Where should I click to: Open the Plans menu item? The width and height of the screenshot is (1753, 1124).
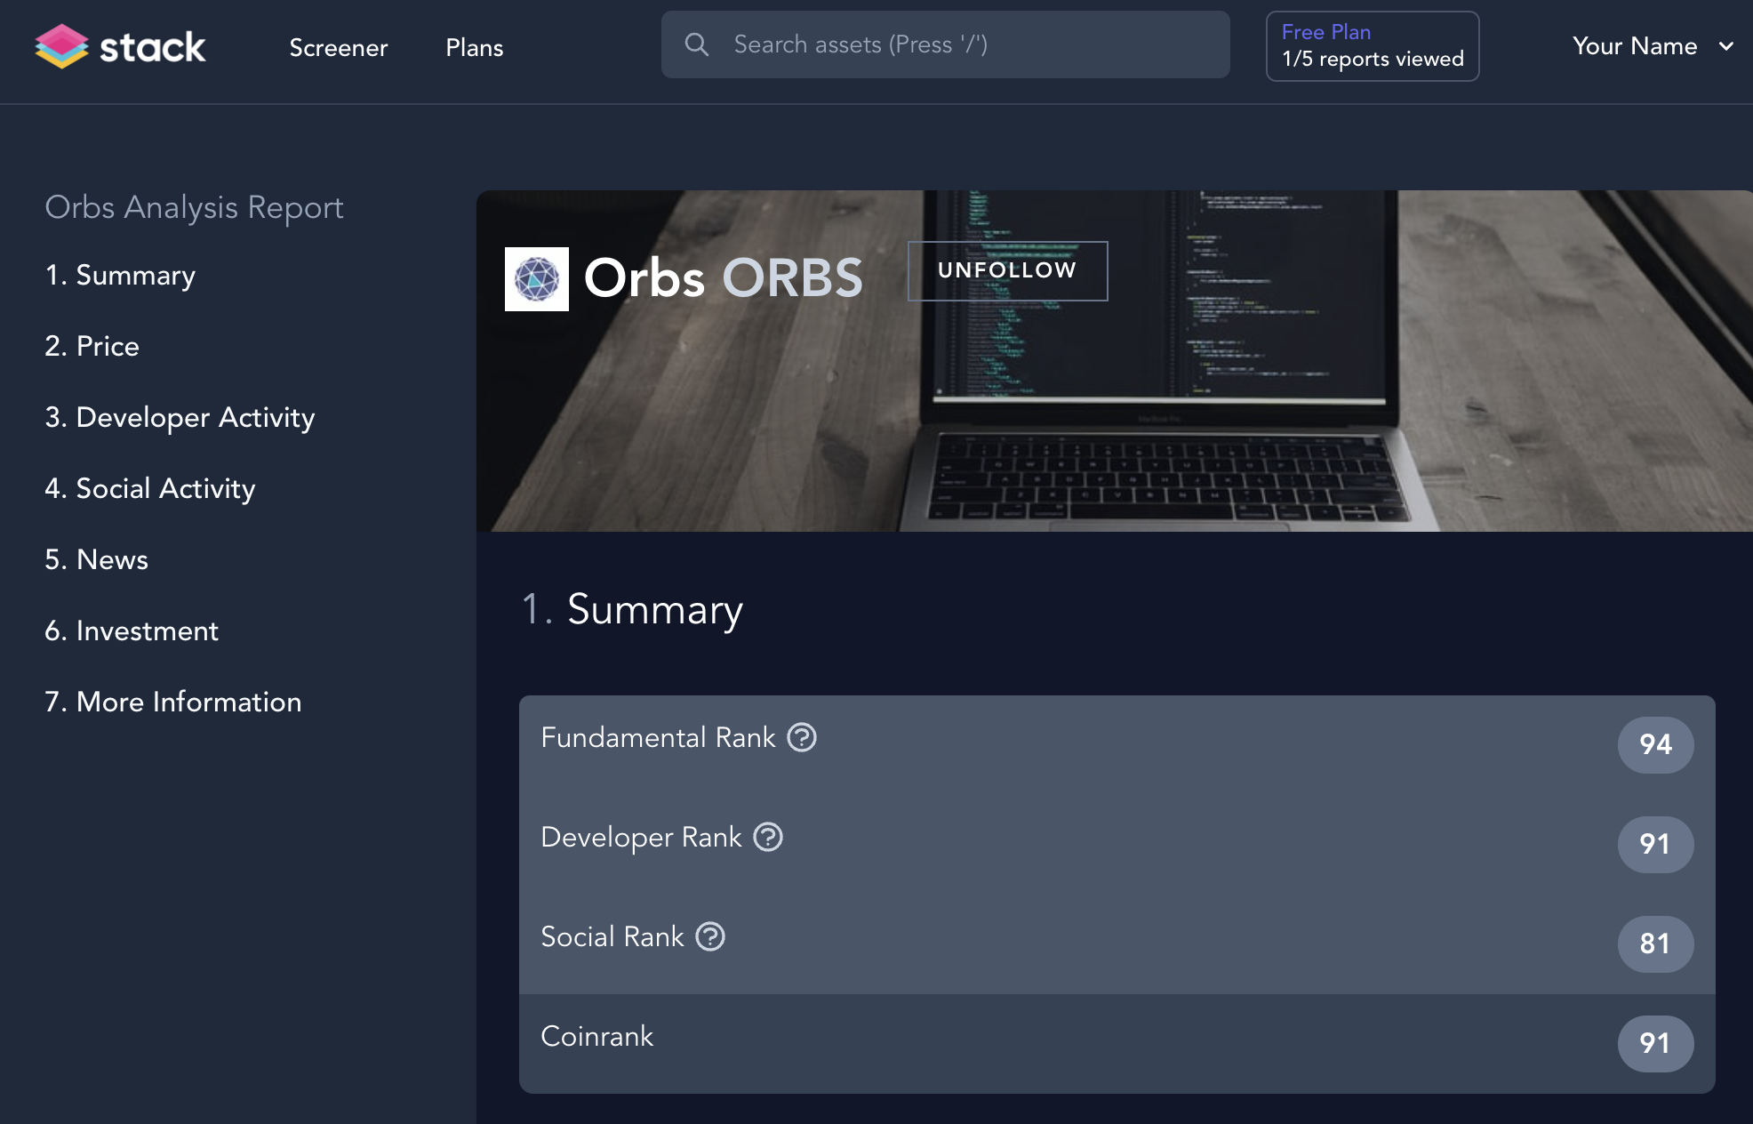click(x=475, y=48)
